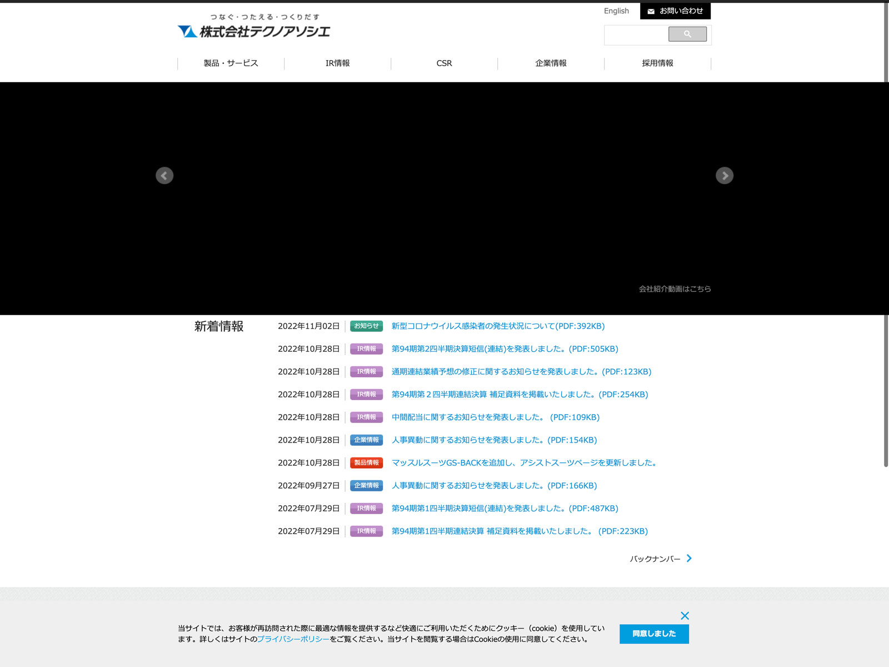Image resolution: width=889 pixels, height=667 pixels.
Task: Go to previous slide with left arrow
Action: (x=164, y=176)
